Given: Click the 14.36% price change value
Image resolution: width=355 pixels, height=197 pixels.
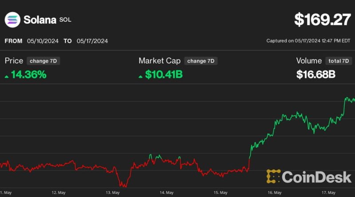Looking at the screenshot, I should tap(29, 75).
